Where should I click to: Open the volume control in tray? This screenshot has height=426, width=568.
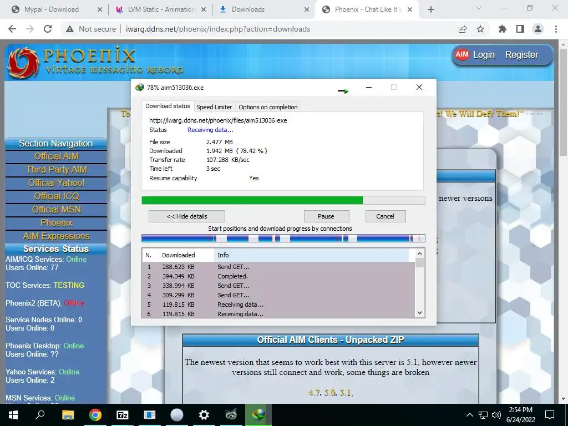click(x=496, y=415)
